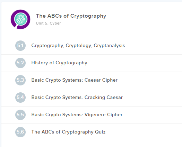This screenshot has width=182, height=147.
Task: Click empty area of the 5.3 Caesar row
Action: 150,80
